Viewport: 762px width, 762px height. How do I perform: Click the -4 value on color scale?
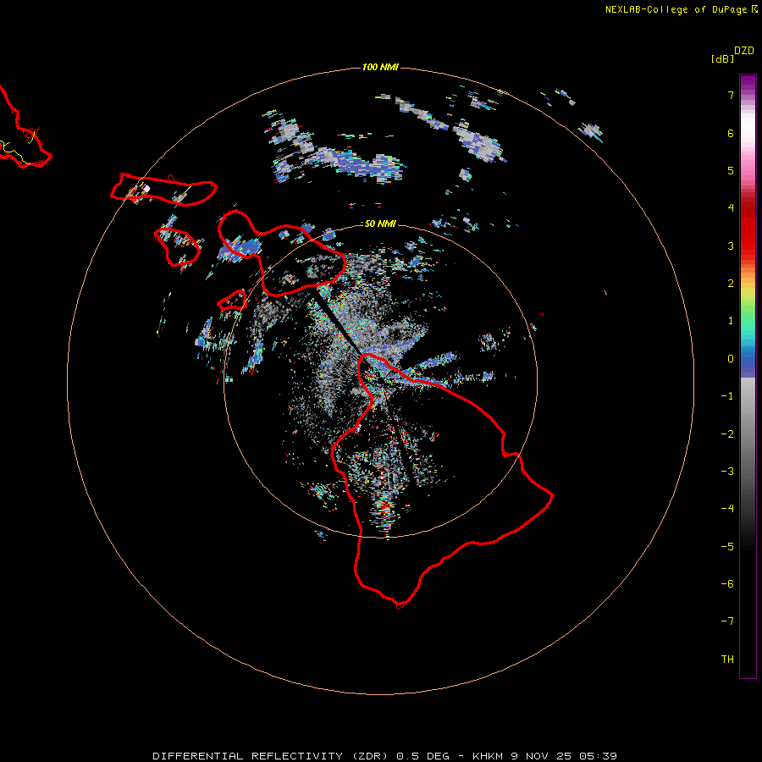point(727,509)
